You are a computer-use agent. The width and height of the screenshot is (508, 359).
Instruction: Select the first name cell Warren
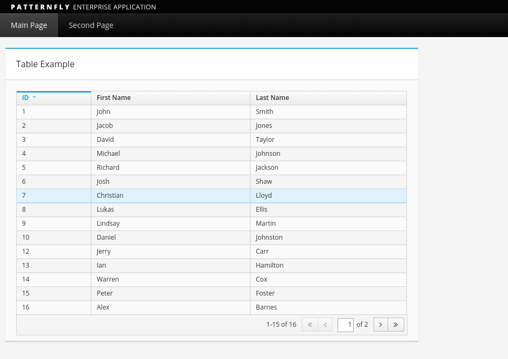[x=171, y=279]
